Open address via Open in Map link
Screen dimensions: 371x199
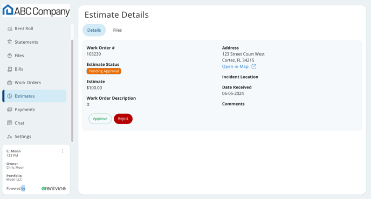click(235, 66)
